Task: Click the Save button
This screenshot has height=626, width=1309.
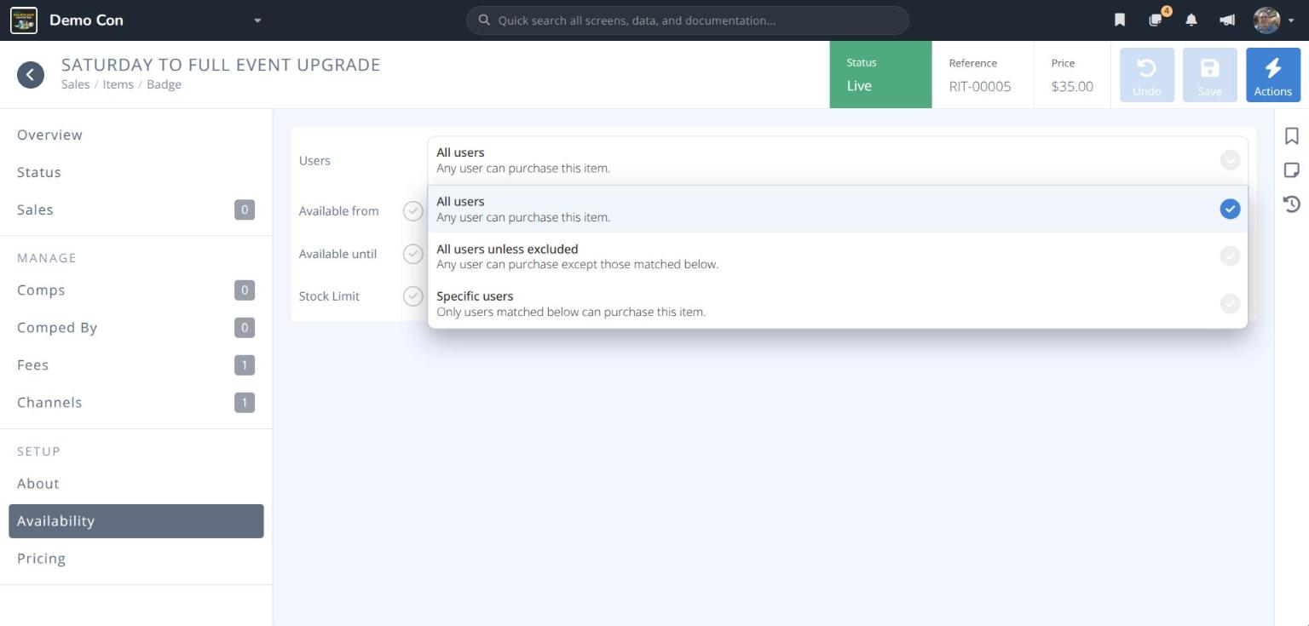Action: (1210, 75)
